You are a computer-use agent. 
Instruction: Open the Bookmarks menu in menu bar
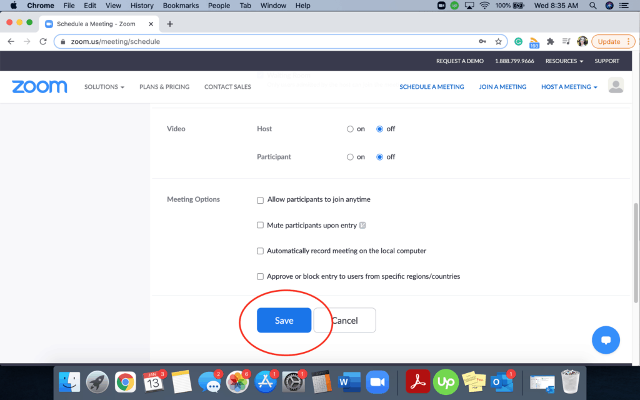[x=181, y=6]
